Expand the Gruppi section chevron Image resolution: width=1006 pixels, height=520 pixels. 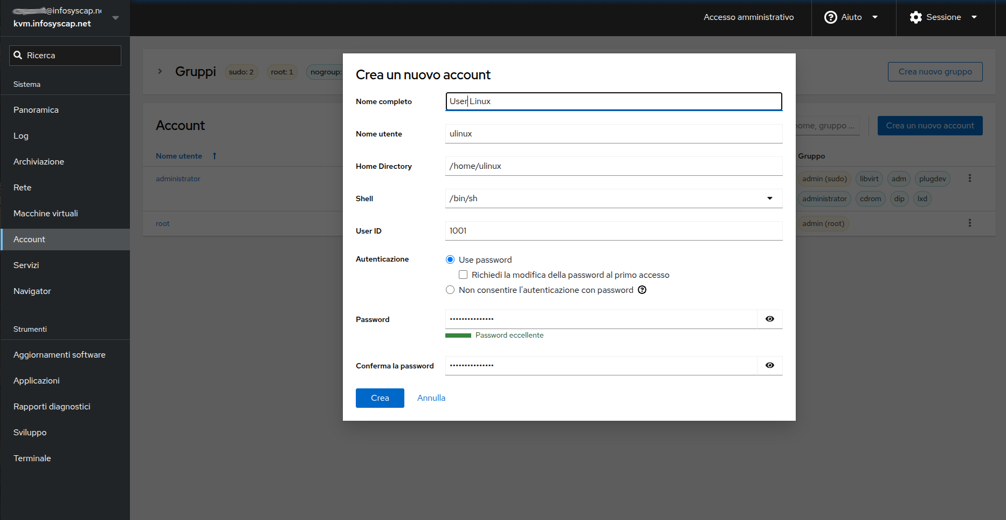coord(160,71)
